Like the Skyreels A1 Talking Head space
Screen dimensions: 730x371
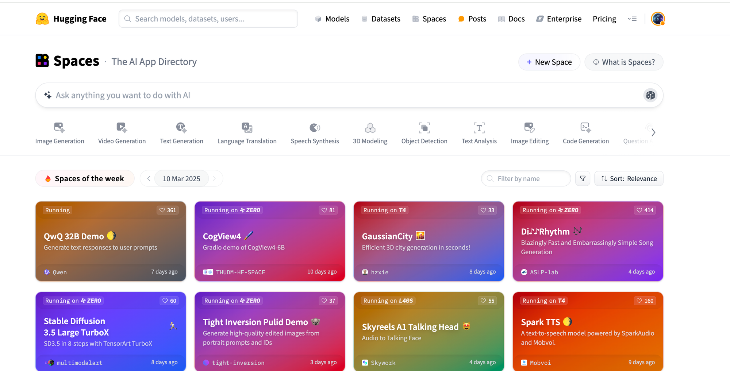(x=487, y=301)
